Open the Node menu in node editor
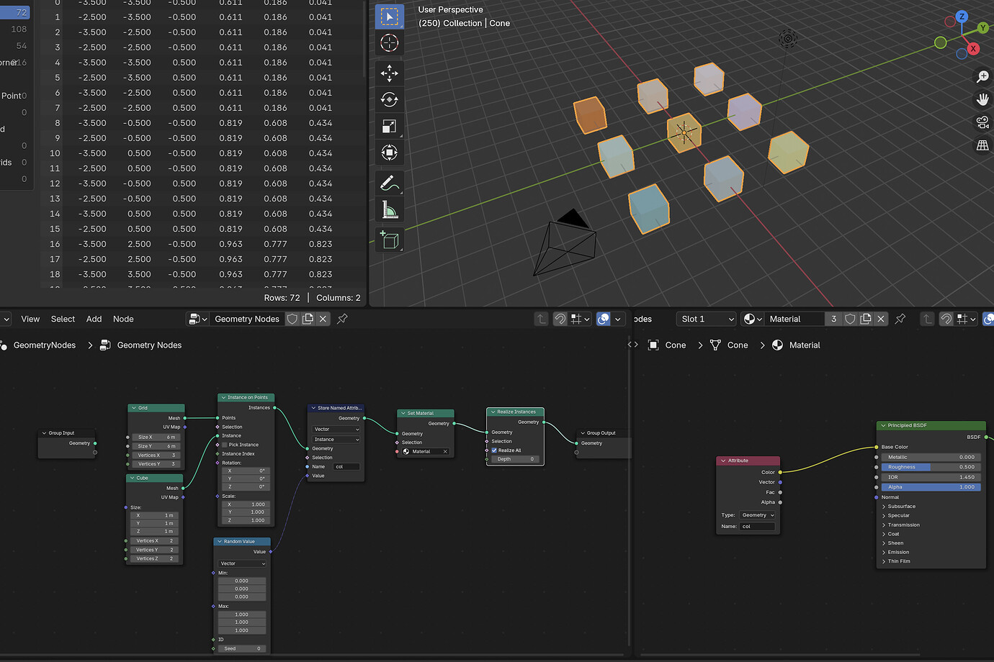 click(x=123, y=319)
